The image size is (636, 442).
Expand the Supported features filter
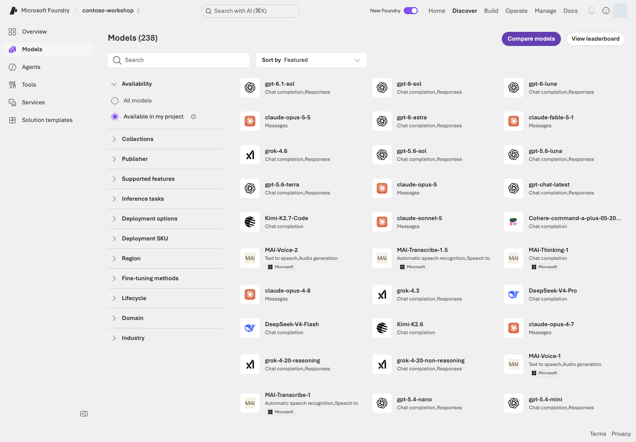pos(165,179)
